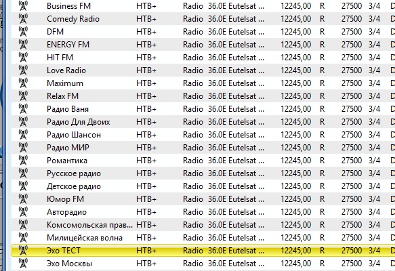395x271 pixels.
Task: Click the antenna icon beside Авторадио
Action: click(23, 212)
